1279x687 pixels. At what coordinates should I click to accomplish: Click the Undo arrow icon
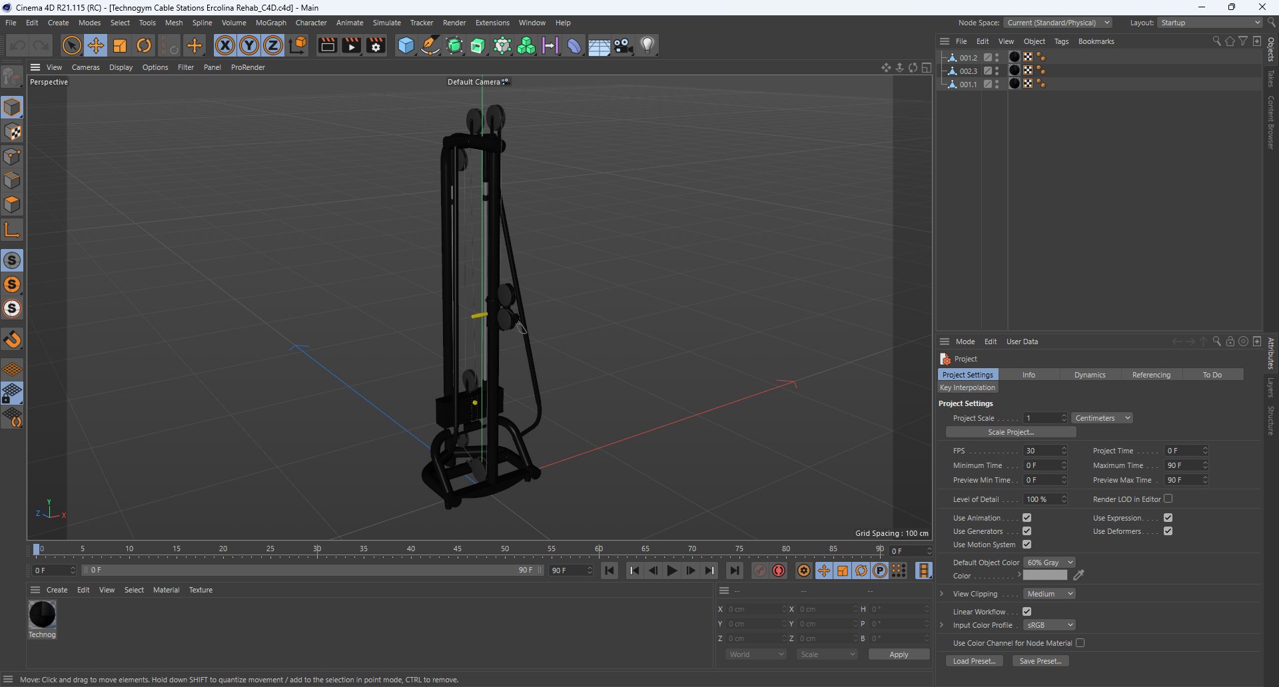[18, 46]
